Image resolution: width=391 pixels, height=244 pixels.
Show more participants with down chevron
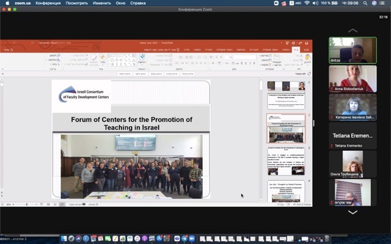[x=353, y=212]
